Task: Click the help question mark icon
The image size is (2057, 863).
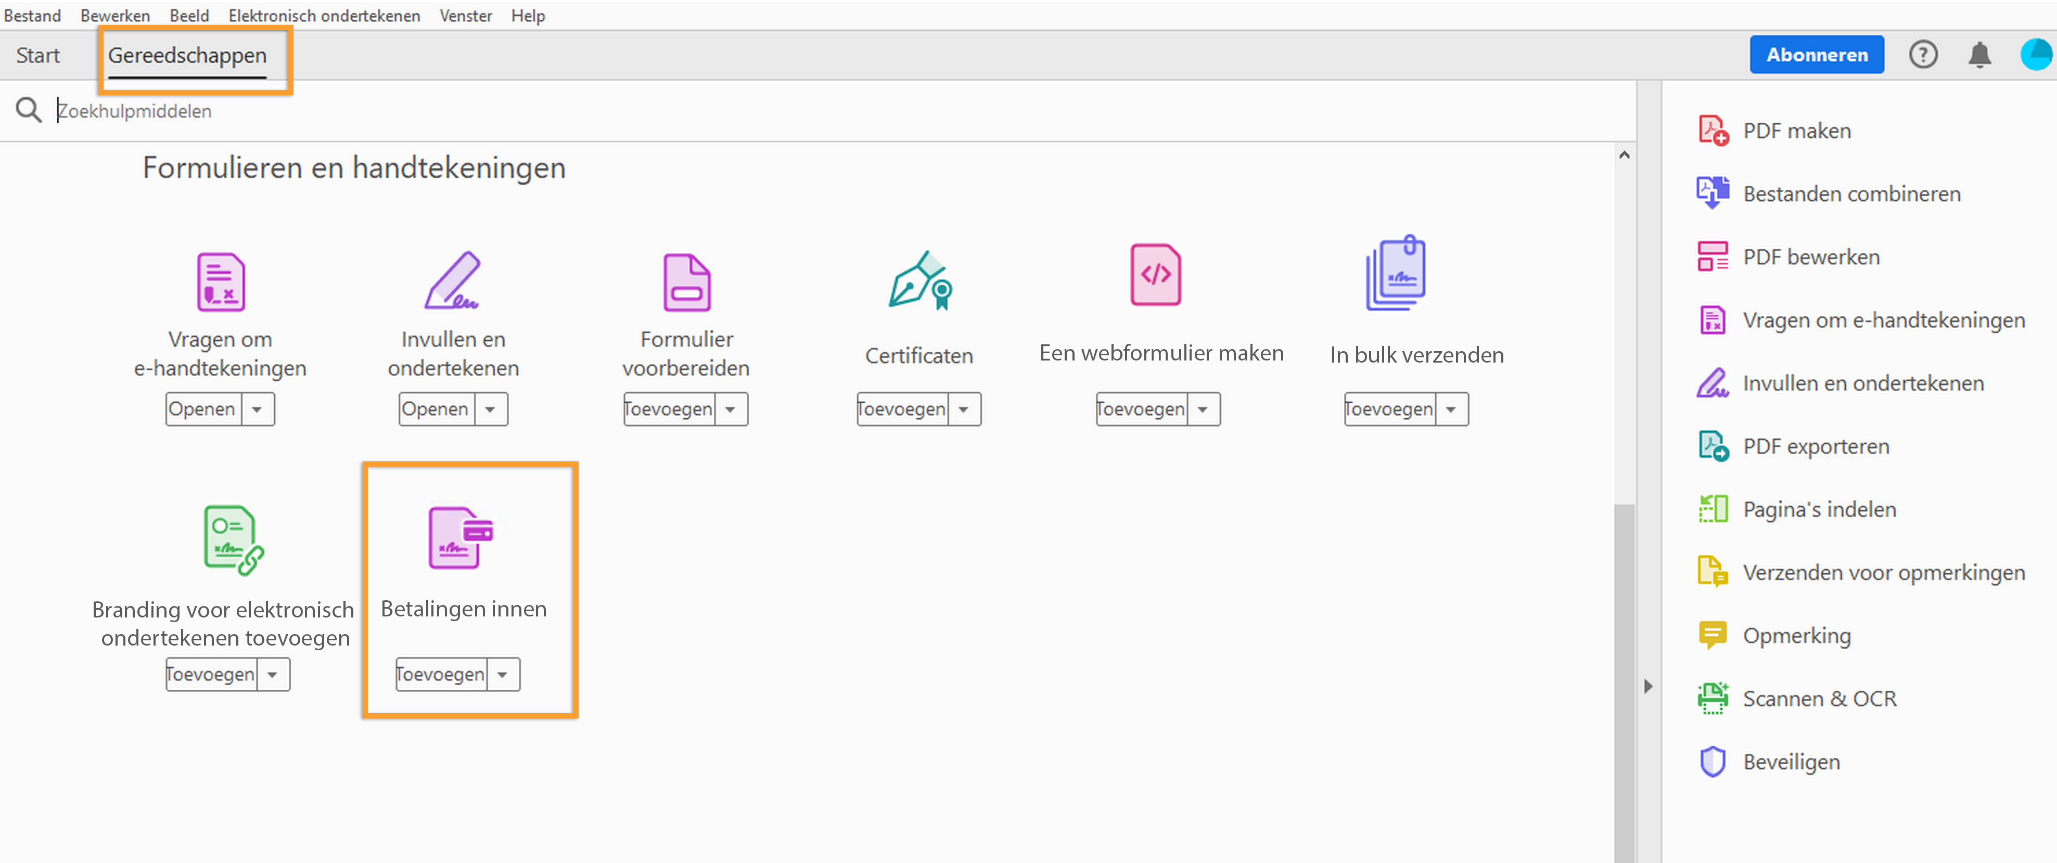Action: click(1923, 55)
